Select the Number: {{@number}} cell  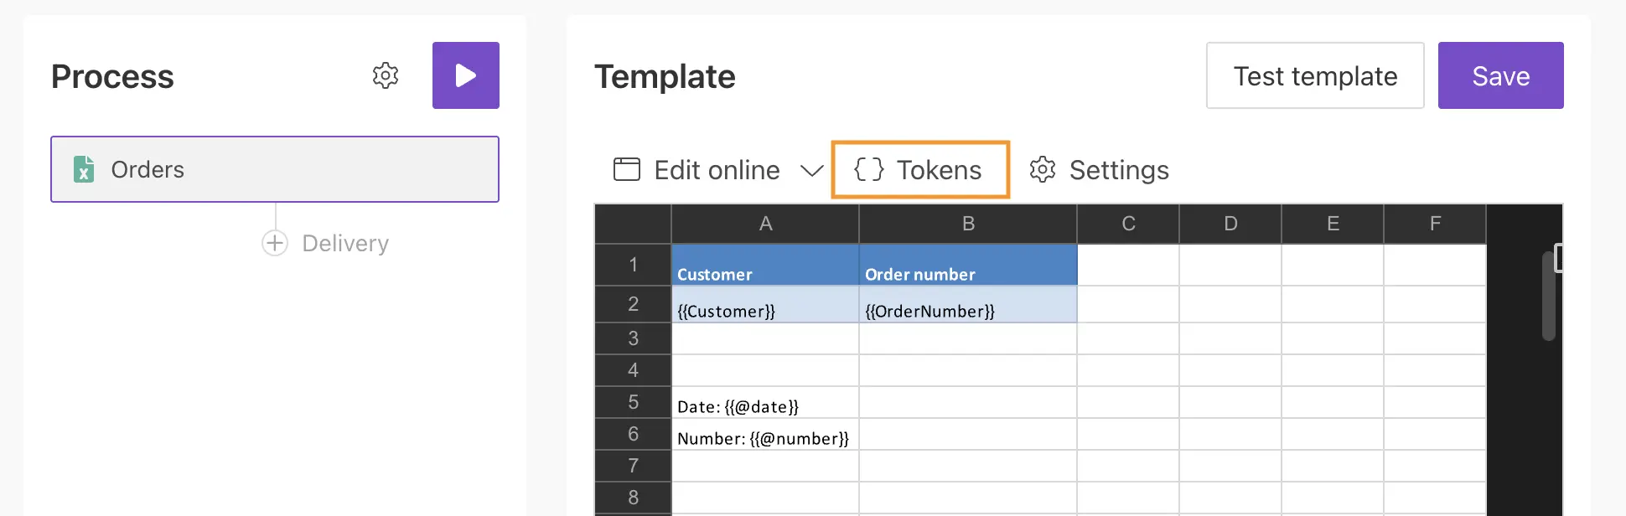pos(765,434)
